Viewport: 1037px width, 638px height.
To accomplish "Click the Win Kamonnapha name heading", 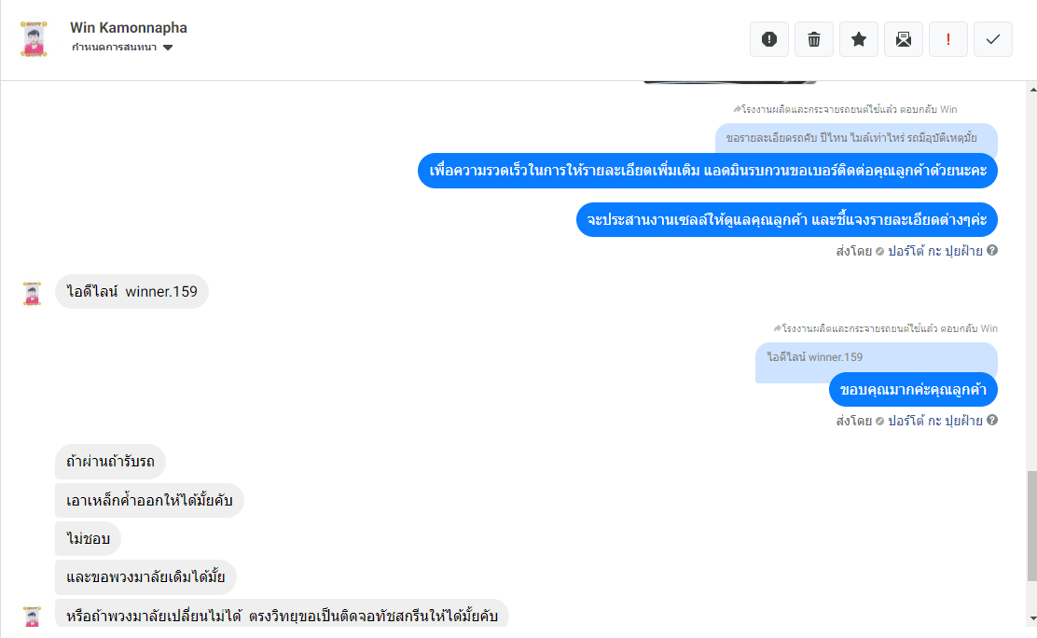I will click(x=129, y=28).
